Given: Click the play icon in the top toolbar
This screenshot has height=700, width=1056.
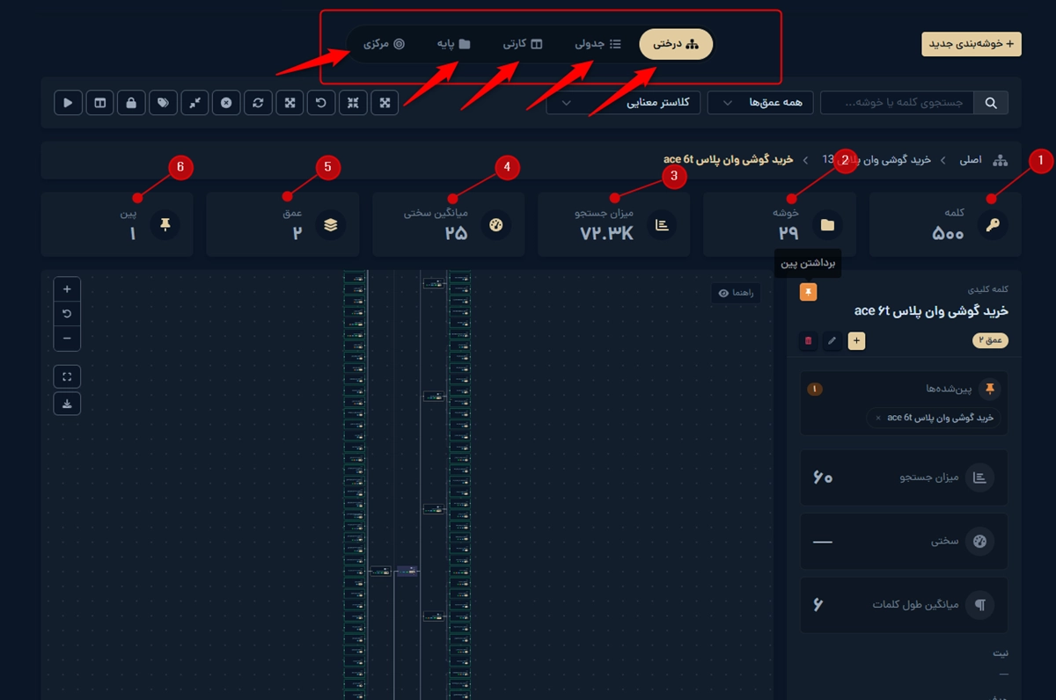Looking at the screenshot, I should 68,103.
